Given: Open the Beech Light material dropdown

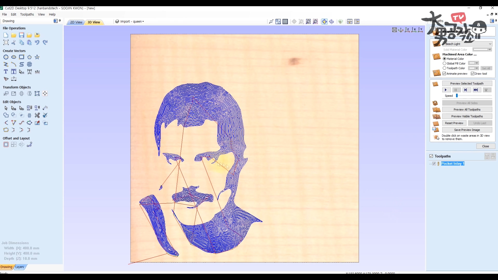Looking at the screenshot, I should tap(468, 44).
